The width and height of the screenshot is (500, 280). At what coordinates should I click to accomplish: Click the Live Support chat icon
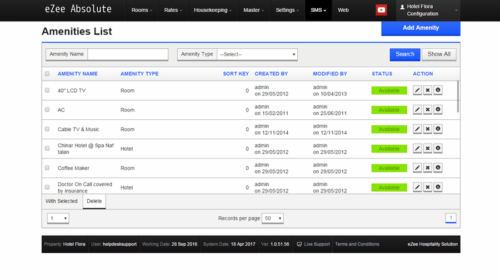299,245
